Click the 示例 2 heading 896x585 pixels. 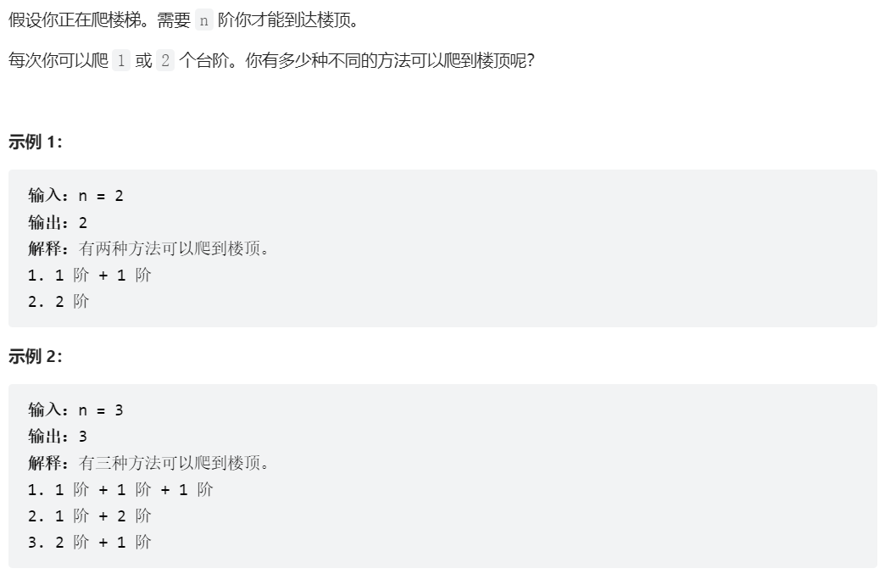tap(35, 356)
